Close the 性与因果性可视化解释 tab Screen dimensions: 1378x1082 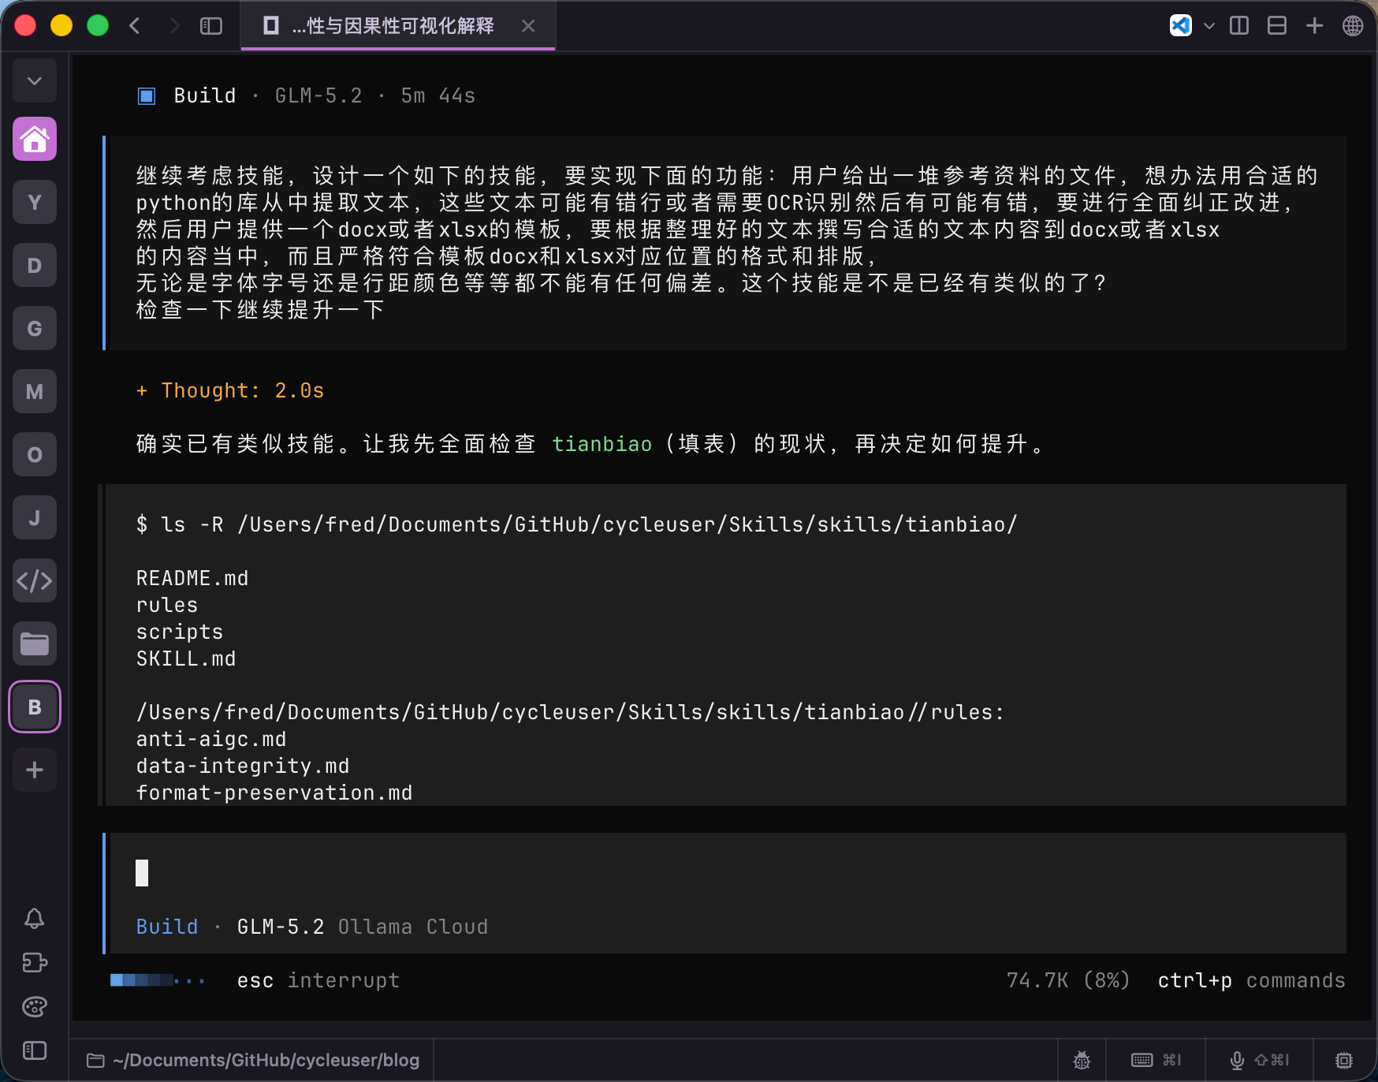528,26
